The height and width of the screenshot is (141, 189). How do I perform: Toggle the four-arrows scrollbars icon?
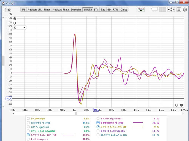pyautogui.click(x=171, y=9)
